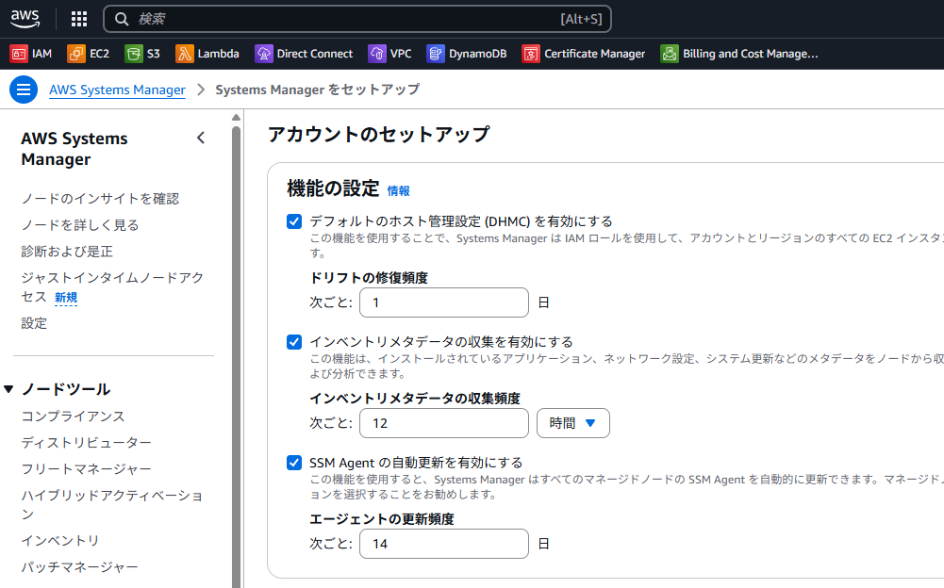944x588 pixels.
Task: Click the sidebar scrollbar up arrow
Action: click(236, 118)
